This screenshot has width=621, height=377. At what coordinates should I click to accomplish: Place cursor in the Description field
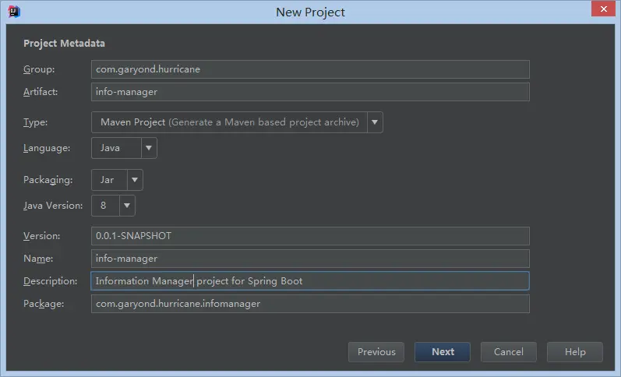[x=310, y=281]
